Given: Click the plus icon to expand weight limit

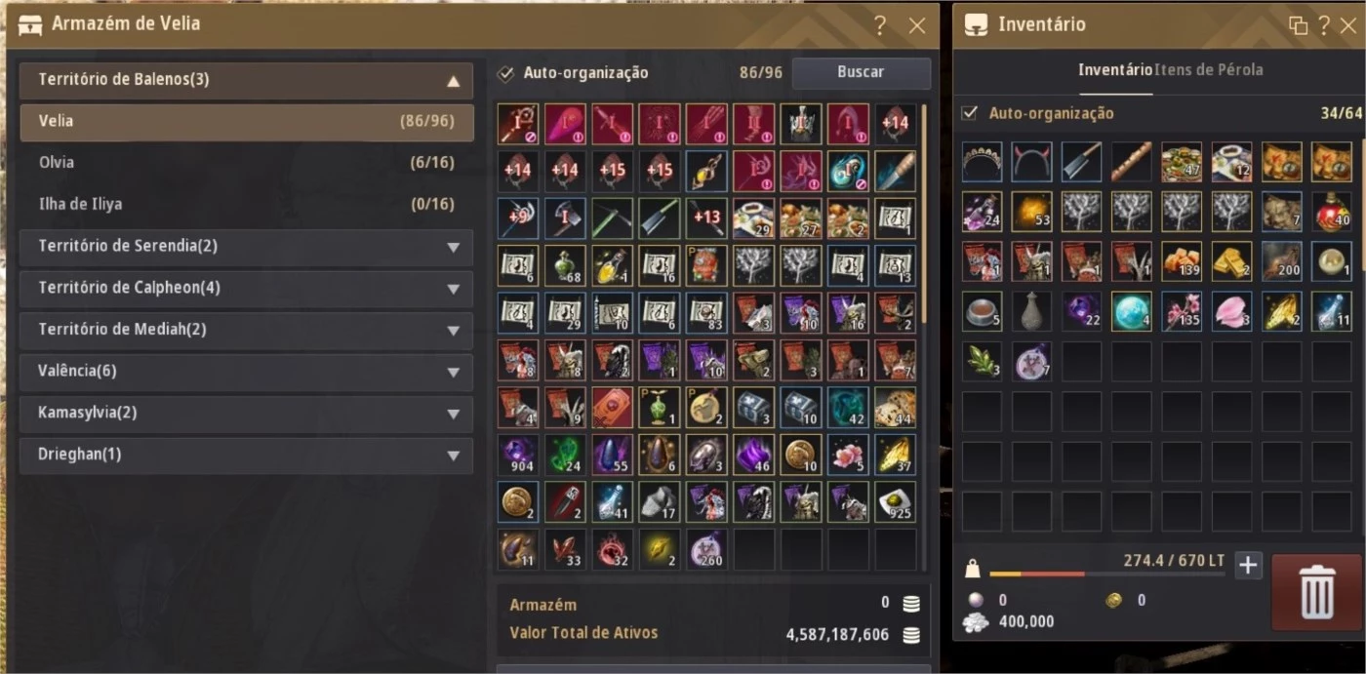Looking at the screenshot, I should coord(1249,565).
